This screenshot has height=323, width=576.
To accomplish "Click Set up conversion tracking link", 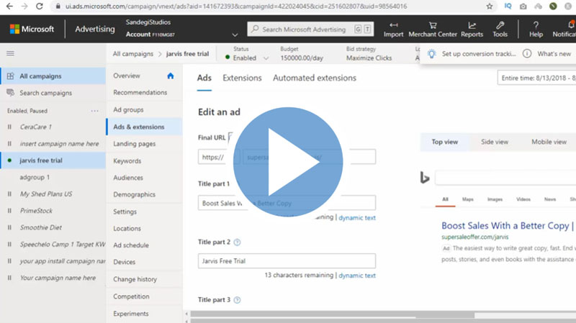I will click(x=479, y=54).
